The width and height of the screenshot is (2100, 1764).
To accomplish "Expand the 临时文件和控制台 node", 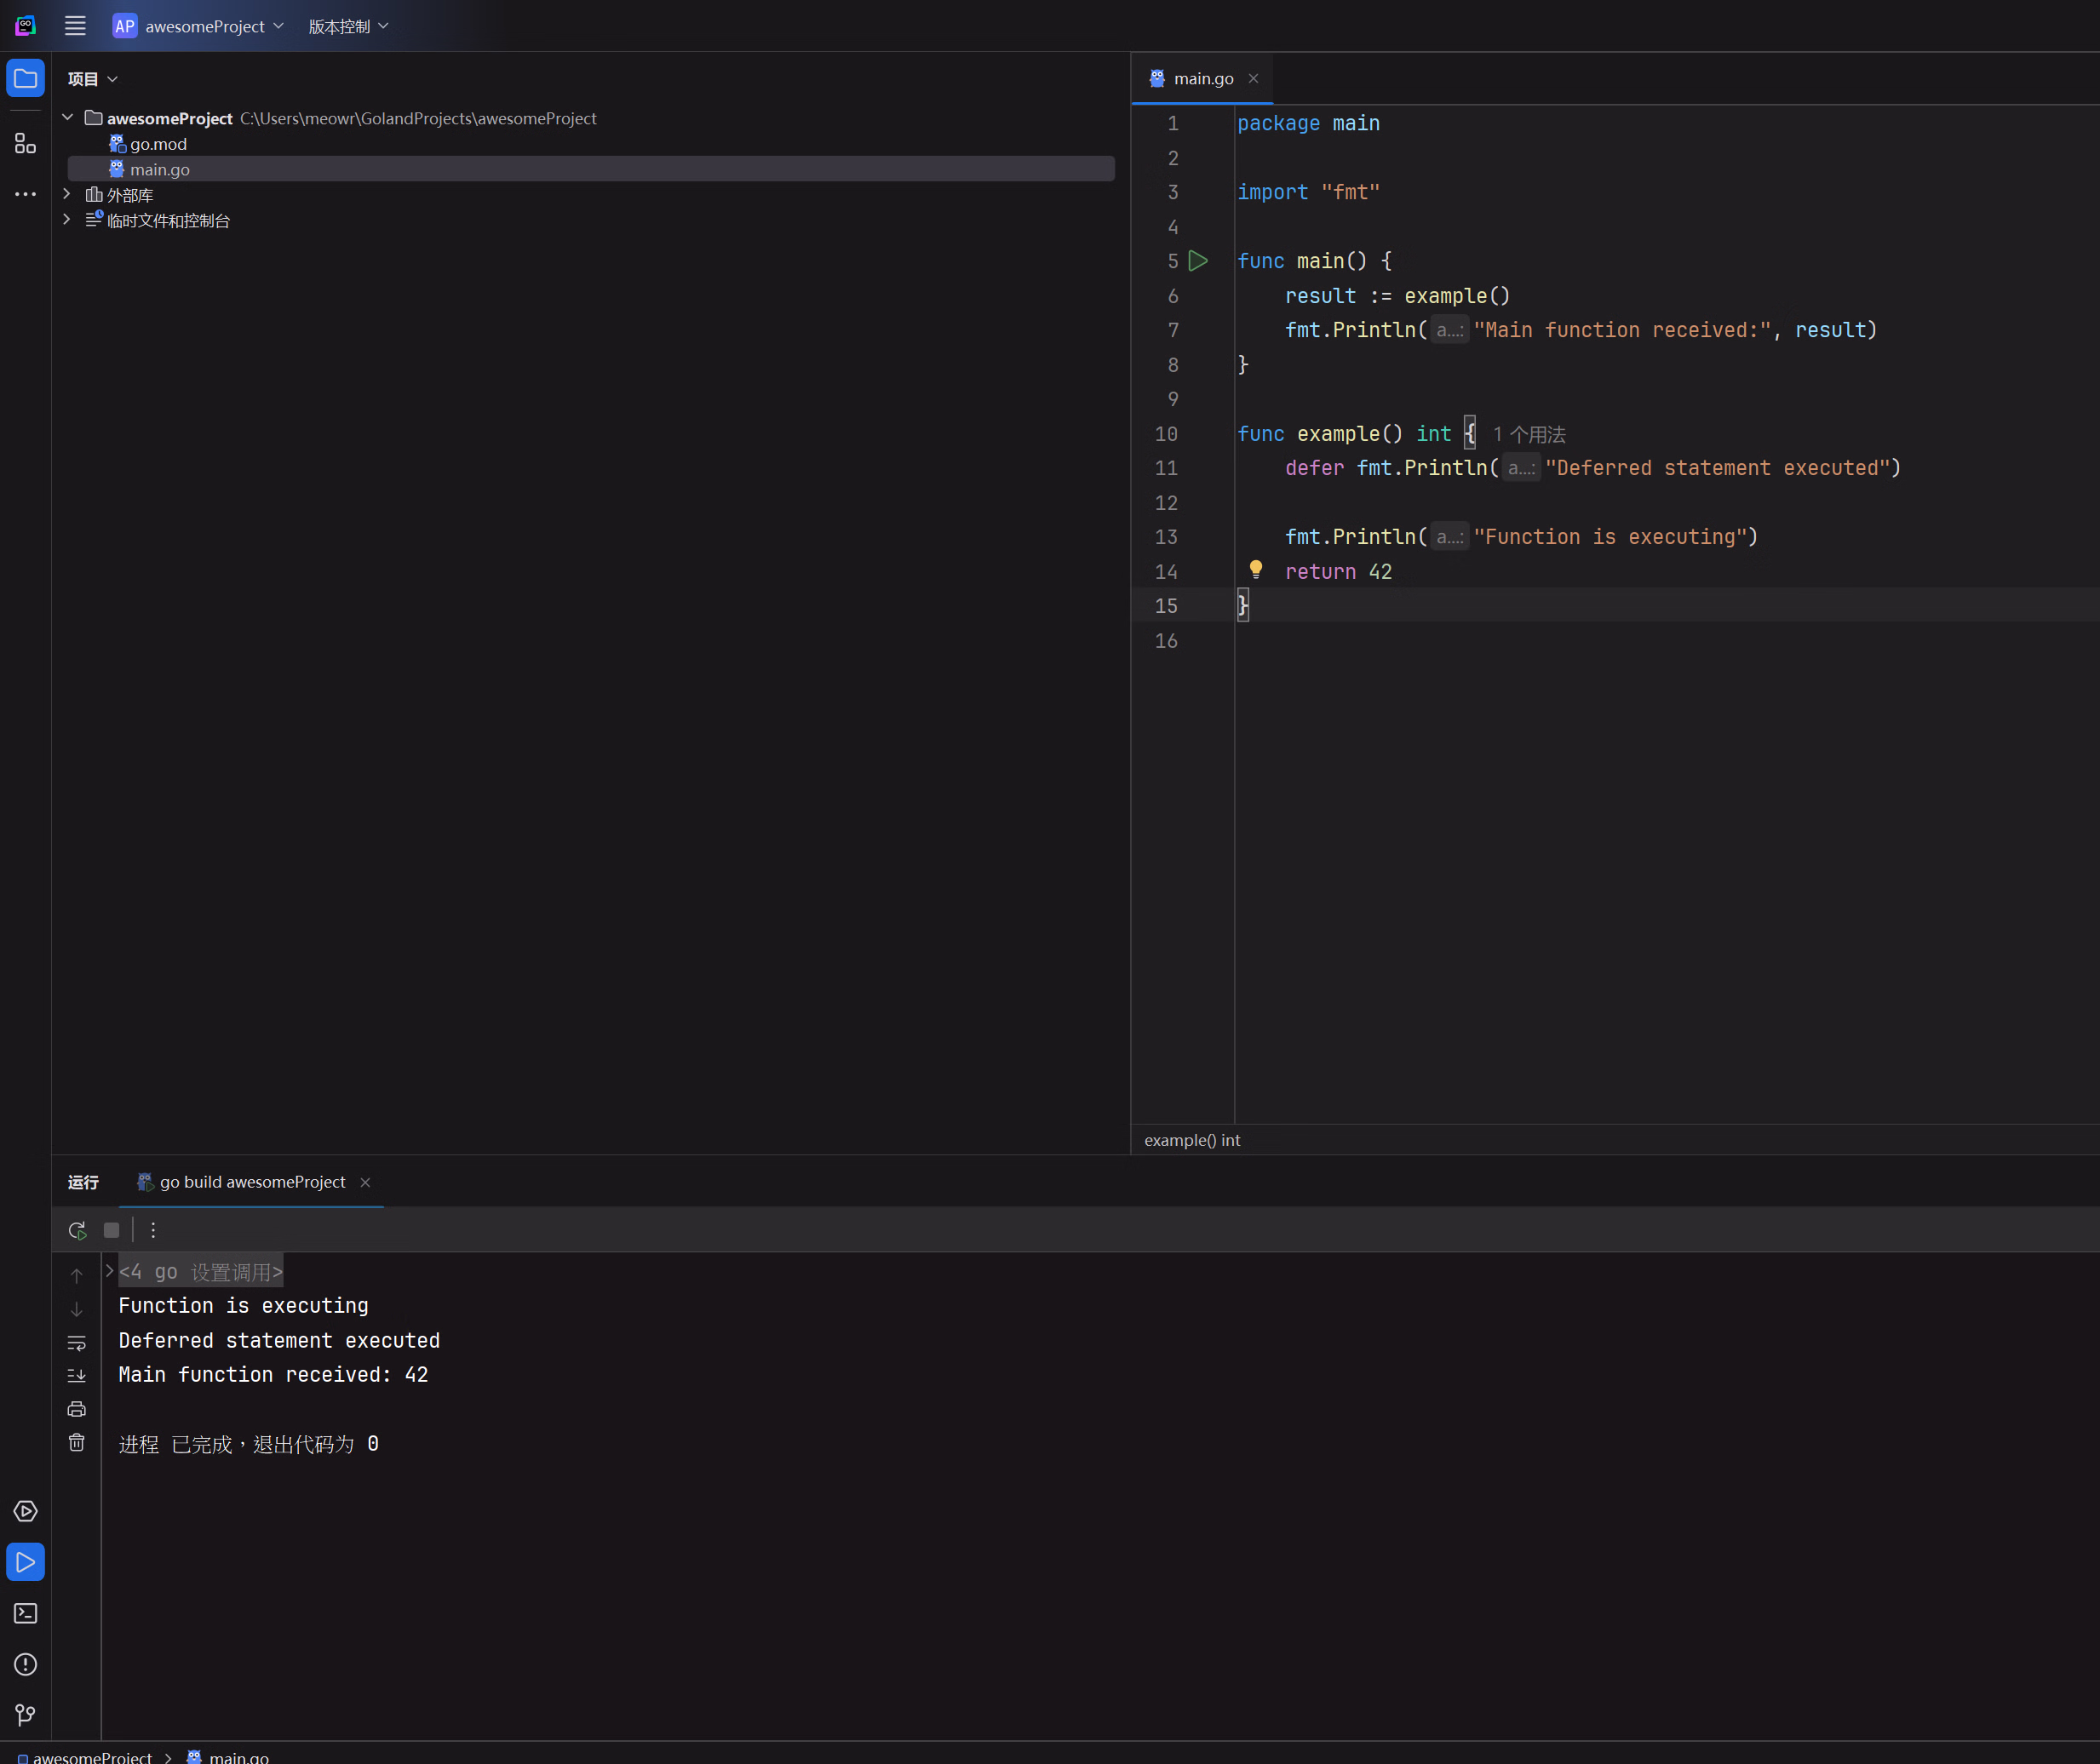I will click(x=67, y=220).
